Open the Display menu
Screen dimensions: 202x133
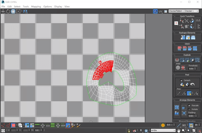click(x=58, y=7)
